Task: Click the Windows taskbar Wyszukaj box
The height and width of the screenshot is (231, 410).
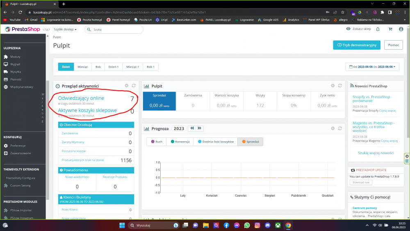Action: [x=154, y=225]
